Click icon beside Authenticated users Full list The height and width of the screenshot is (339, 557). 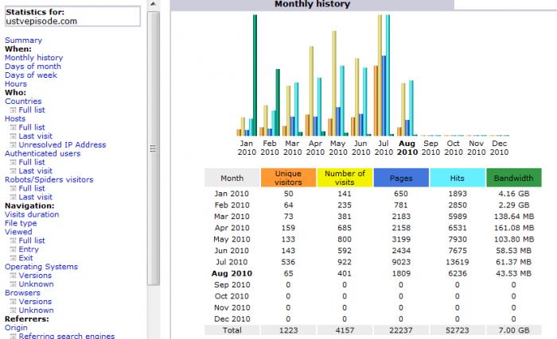tap(14, 162)
